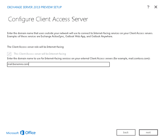Proceed with the next button
This screenshot has height=140, width=164.
click(148, 132)
